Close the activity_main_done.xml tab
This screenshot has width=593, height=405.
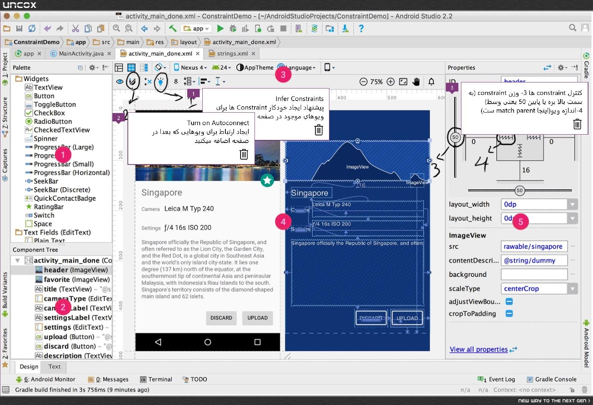[x=197, y=54]
